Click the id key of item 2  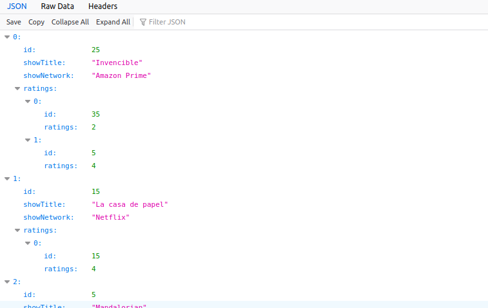30,294
